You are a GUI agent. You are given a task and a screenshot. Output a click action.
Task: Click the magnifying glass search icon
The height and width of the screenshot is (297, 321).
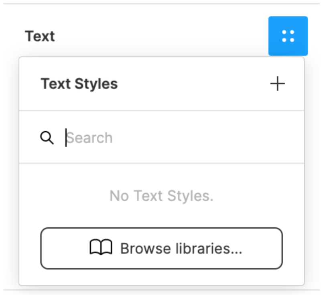[47, 138]
